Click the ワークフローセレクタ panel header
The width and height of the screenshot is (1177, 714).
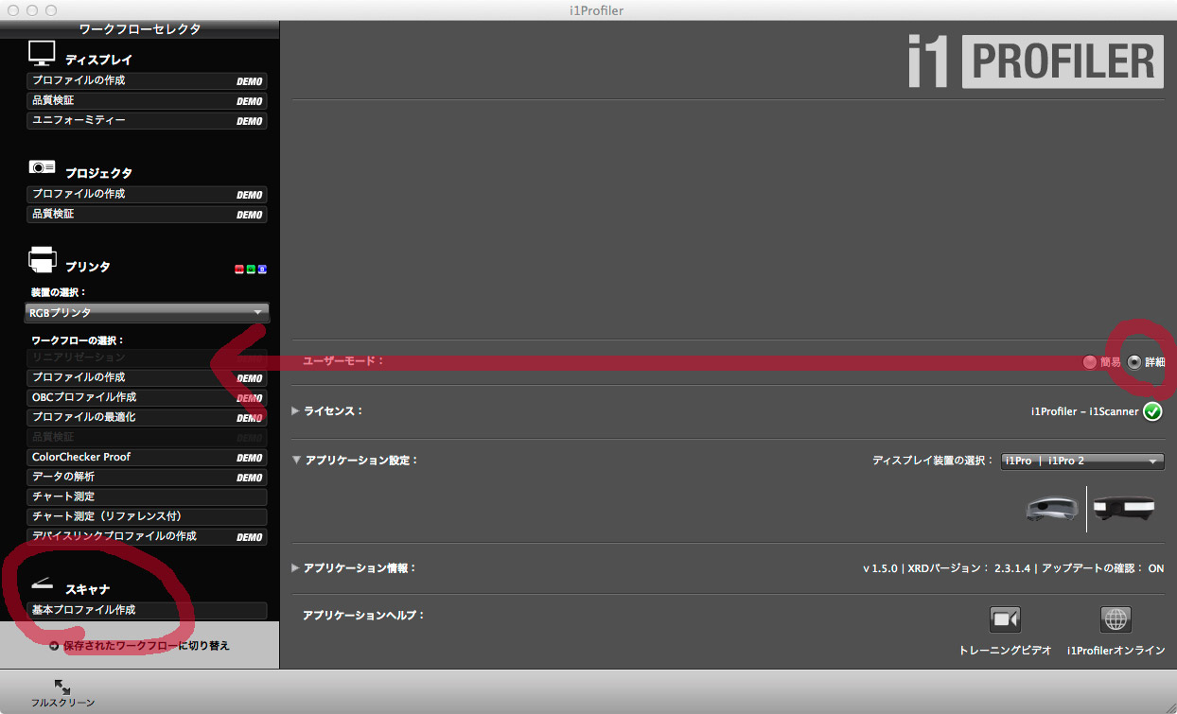tap(139, 29)
